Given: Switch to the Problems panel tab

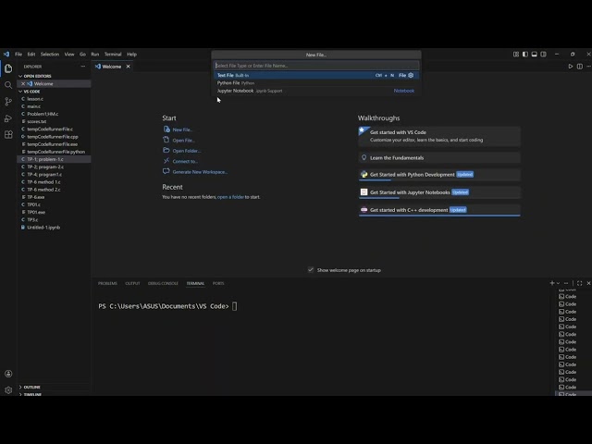Looking at the screenshot, I should point(107,284).
